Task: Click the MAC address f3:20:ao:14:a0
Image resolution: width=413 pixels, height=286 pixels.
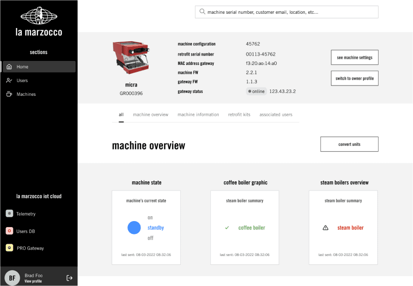Action: tap(261, 63)
